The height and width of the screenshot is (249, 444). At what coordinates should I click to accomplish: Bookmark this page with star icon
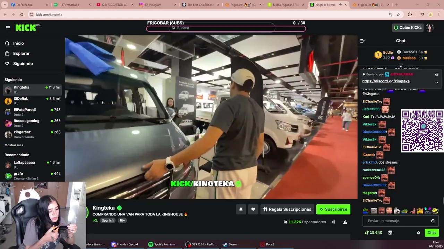(398, 15)
